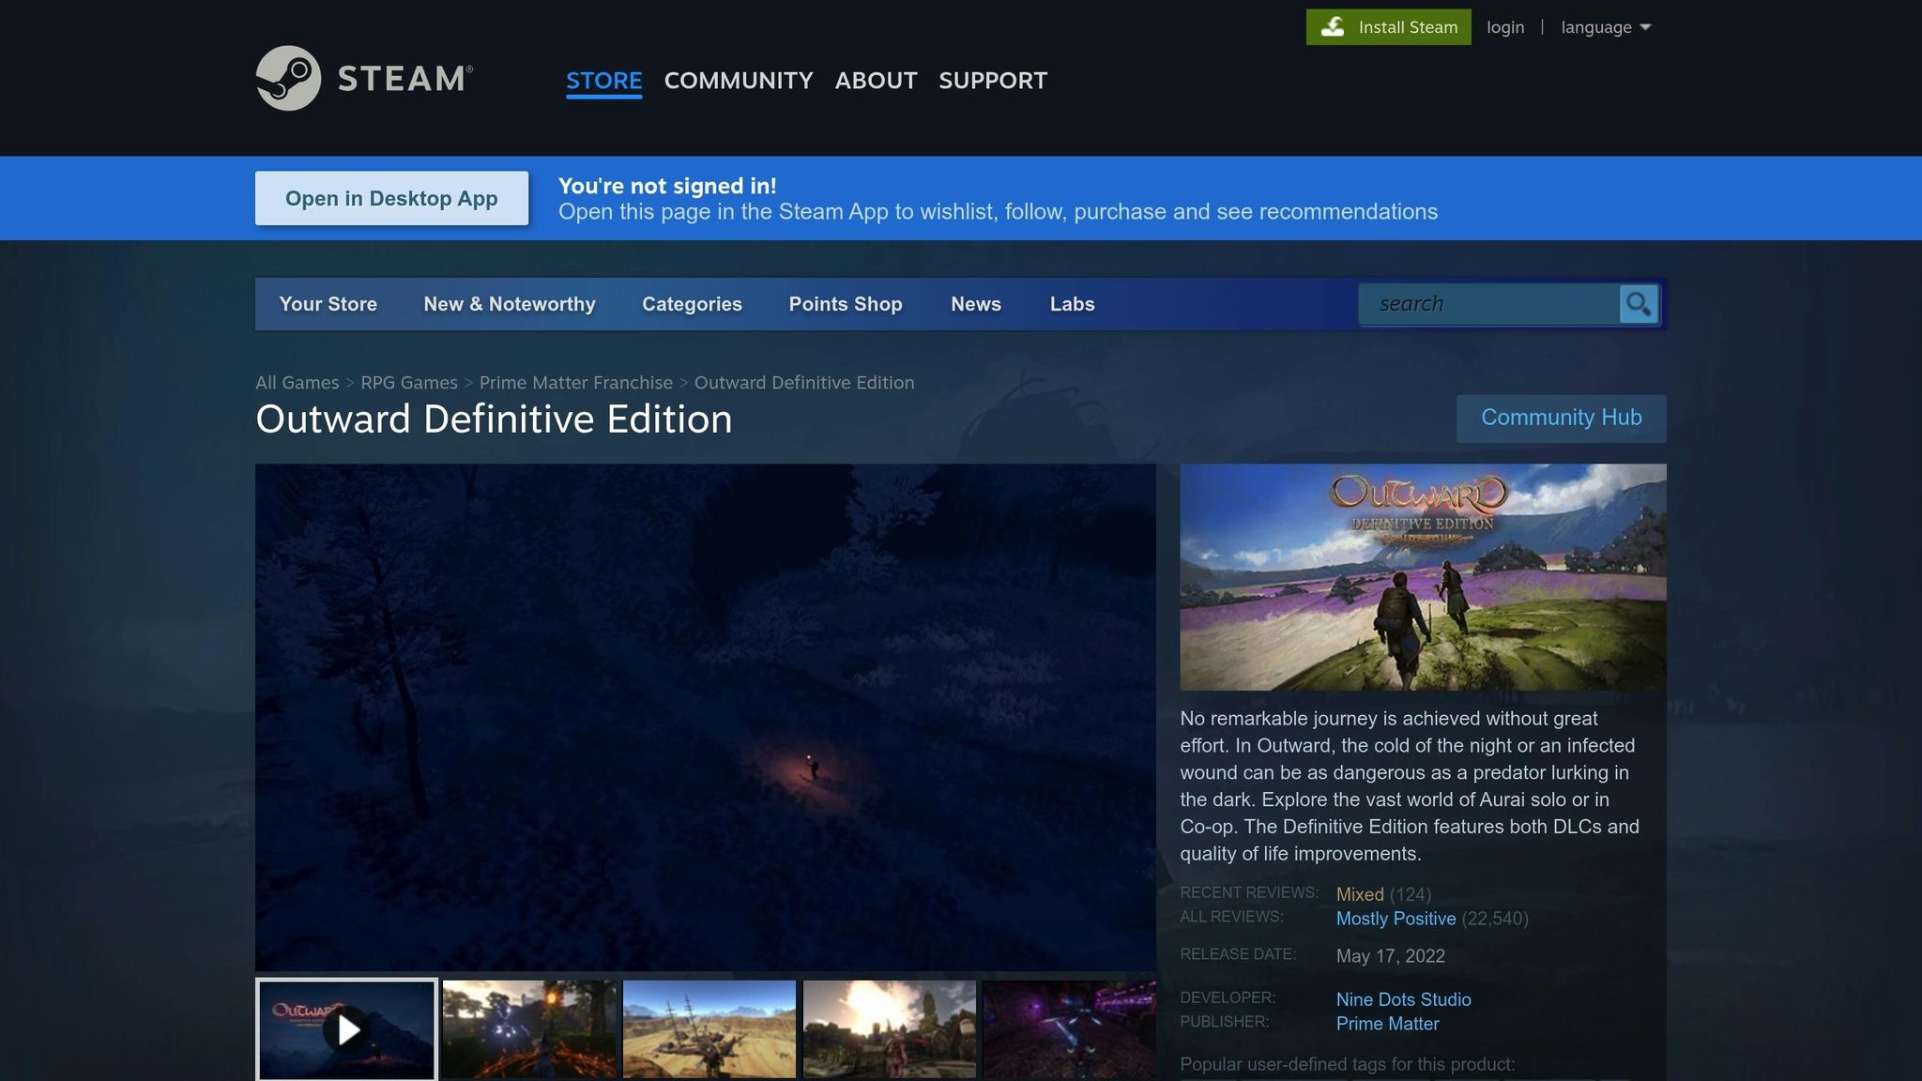1922x1081 pixels.
Task: Open the COMMUNITY section
Action: tap(739, 81)
